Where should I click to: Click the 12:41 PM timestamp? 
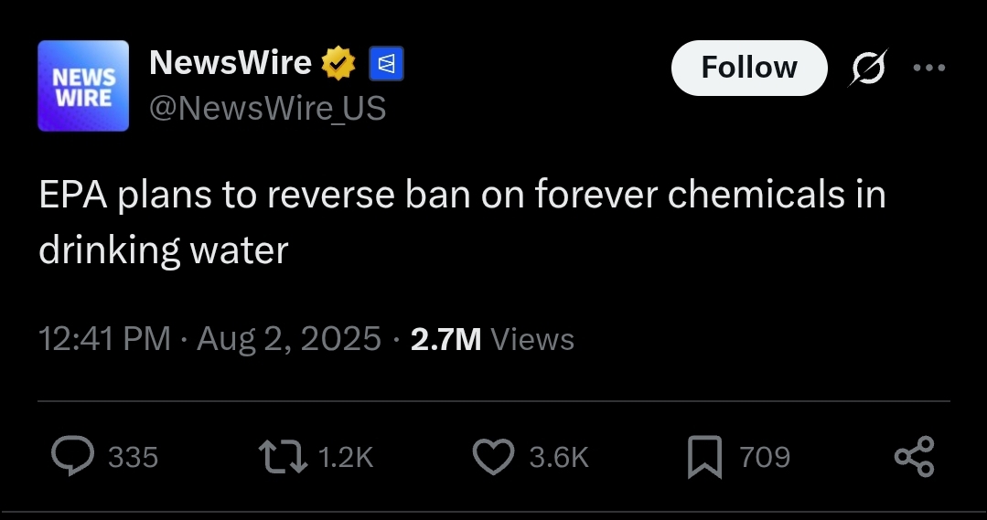point(104,339)
